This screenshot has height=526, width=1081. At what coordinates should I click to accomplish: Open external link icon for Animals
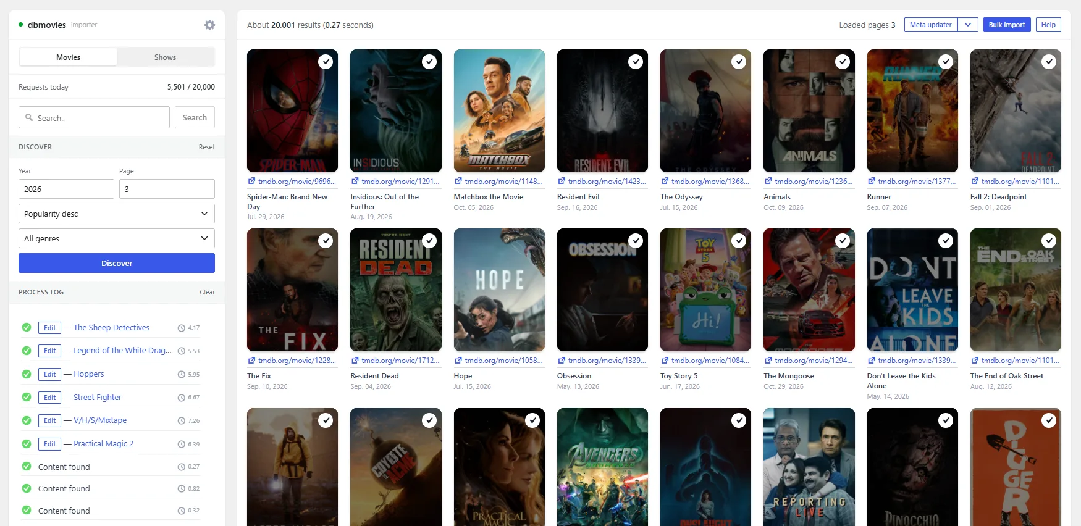coord(768,182)
